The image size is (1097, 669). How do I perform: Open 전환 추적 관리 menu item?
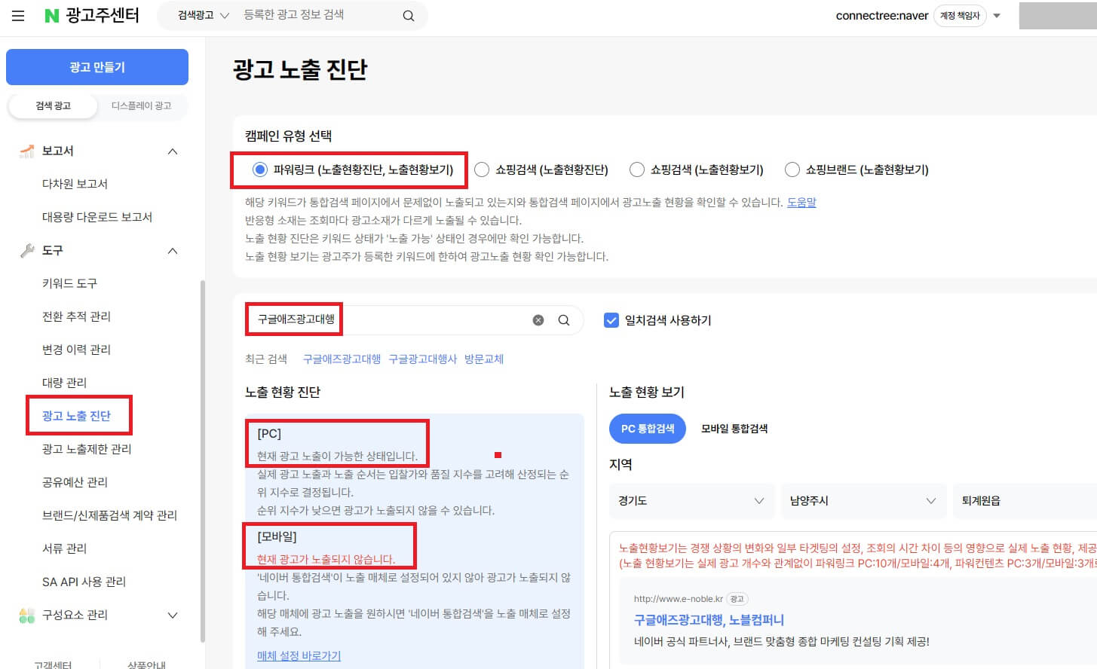(x=76, y=316)
